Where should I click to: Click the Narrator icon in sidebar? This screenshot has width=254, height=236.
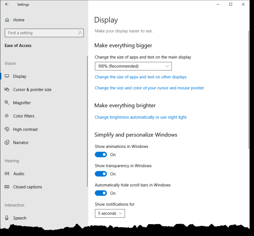7,142
